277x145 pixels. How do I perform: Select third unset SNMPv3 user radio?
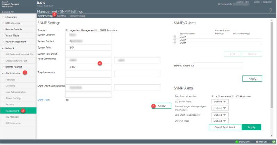pos(175,42)
